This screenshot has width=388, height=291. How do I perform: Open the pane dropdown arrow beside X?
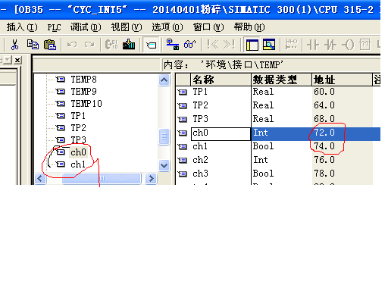click(8, 60)
